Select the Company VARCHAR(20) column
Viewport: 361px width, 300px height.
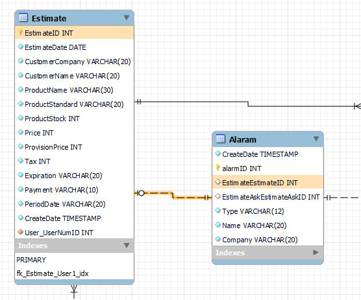(268, 240)
